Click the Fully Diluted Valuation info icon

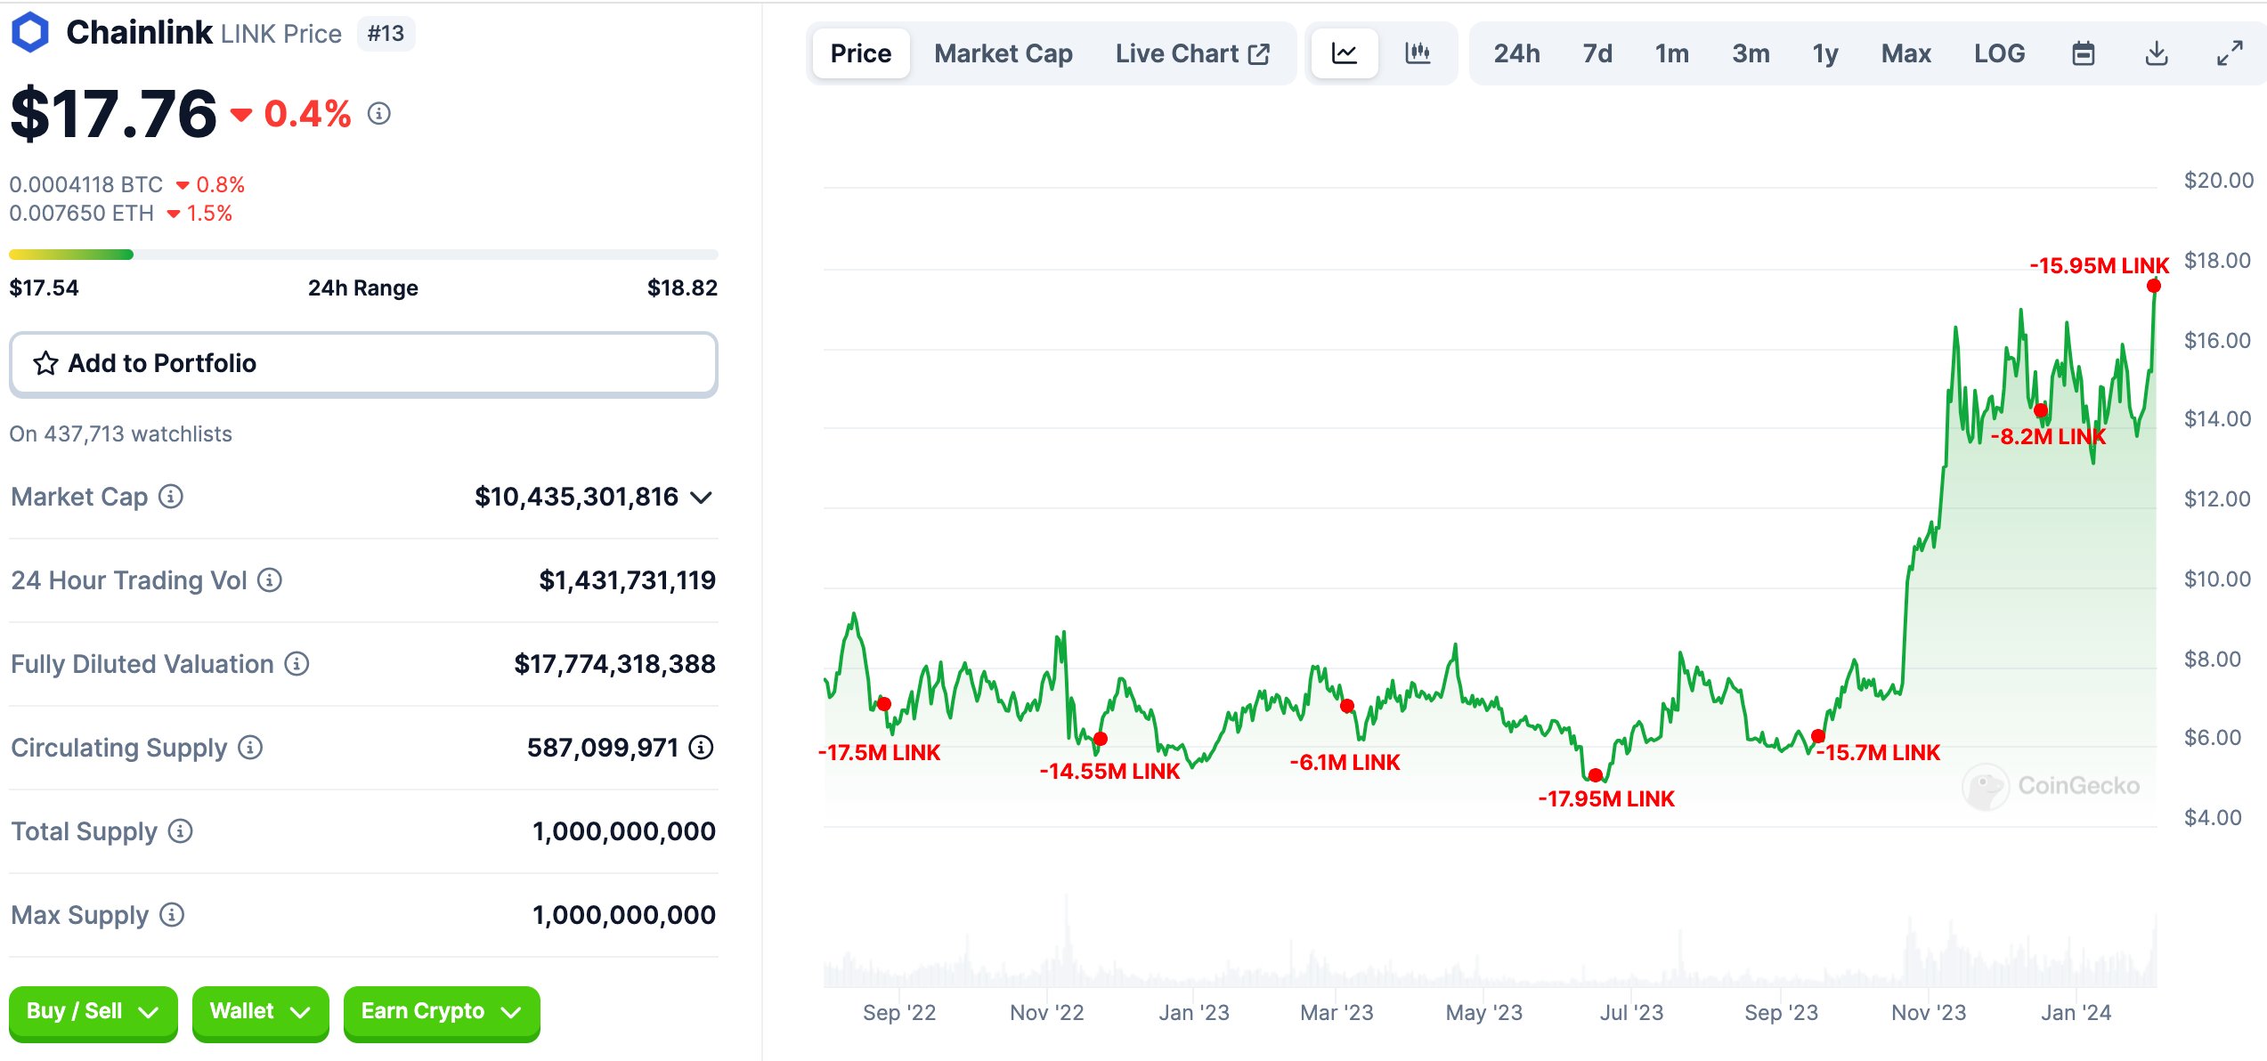click(297, 664)
